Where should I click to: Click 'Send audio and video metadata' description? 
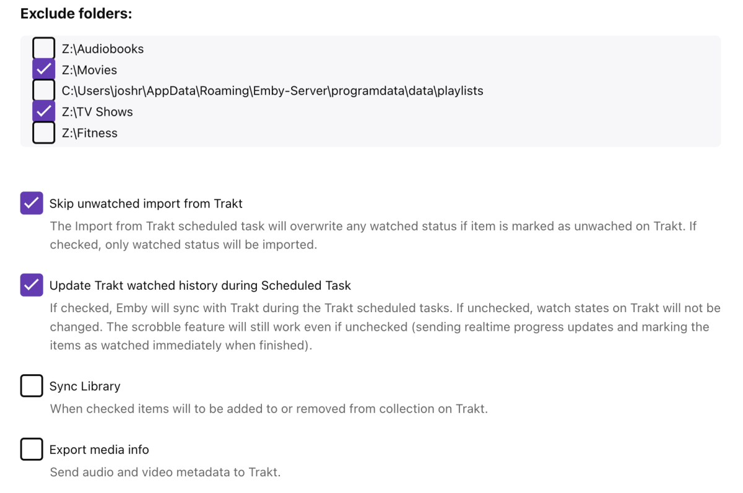point(165,472)
